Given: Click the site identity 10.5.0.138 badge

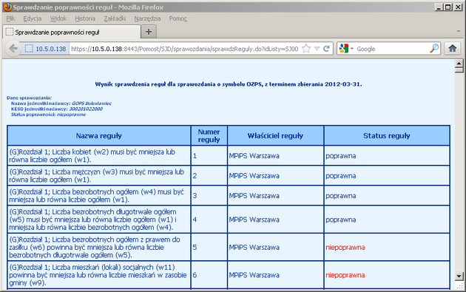Looking at the screenshot, I should (x=45, y=49).
